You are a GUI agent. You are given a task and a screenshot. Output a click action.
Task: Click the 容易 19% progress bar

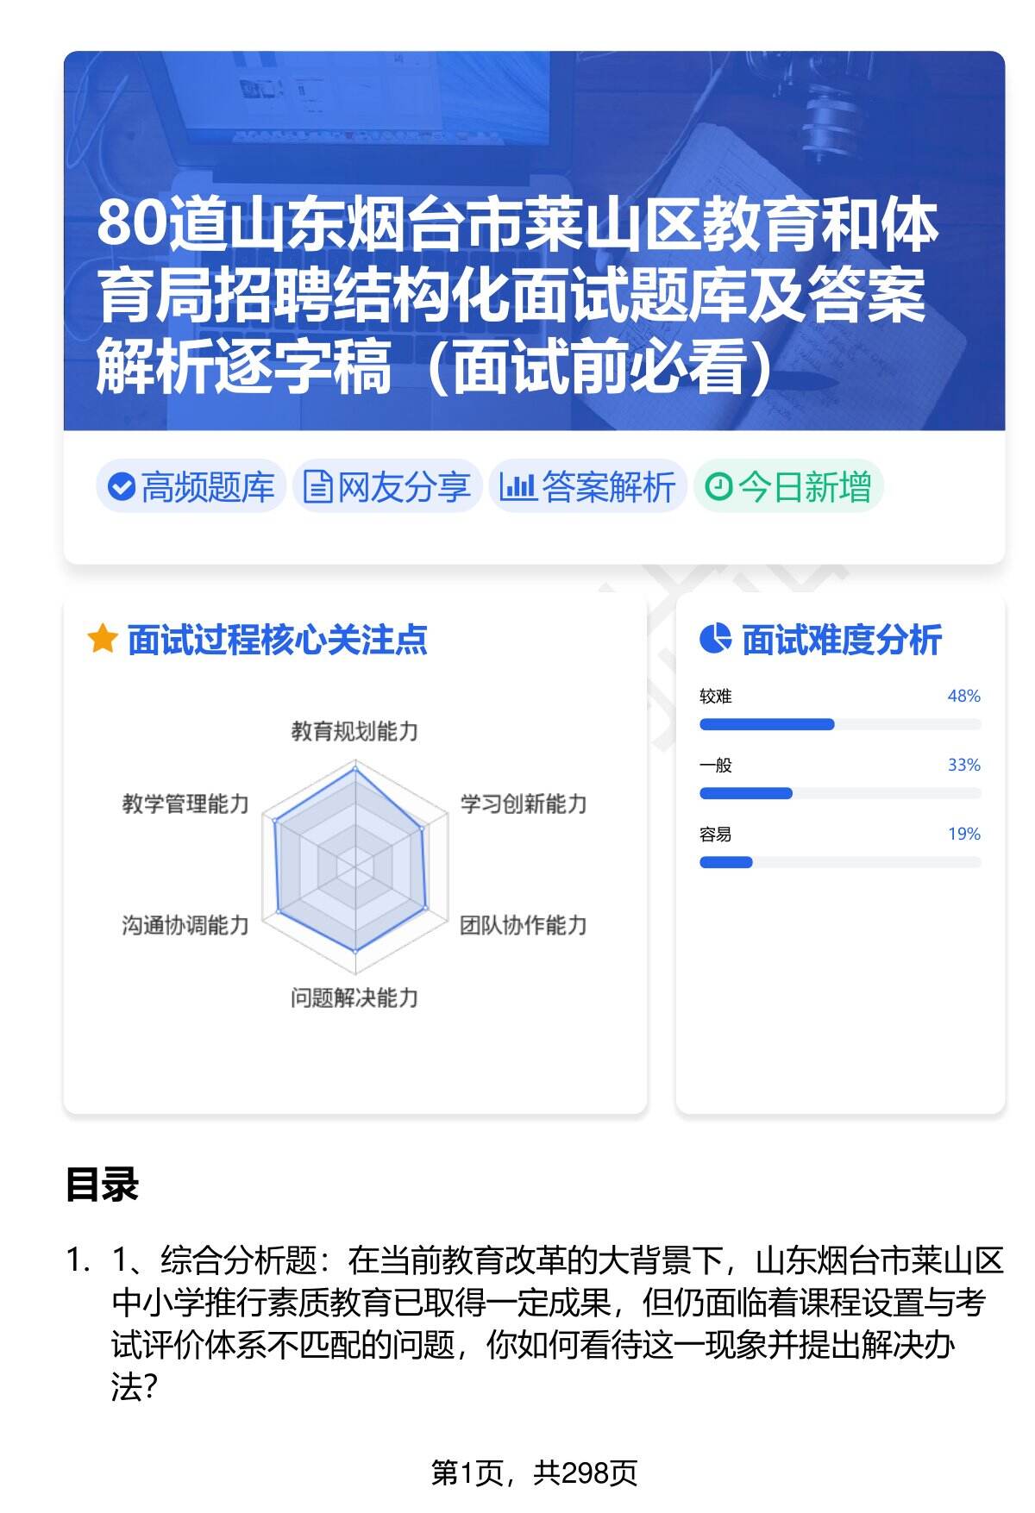point(839,862)
